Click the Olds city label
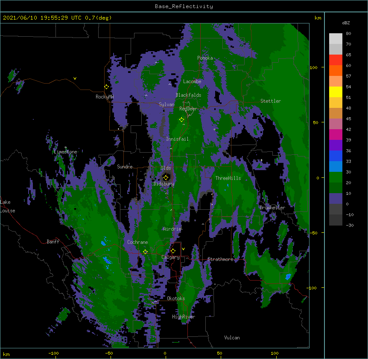368x359 pixels. tap(166, 168)
